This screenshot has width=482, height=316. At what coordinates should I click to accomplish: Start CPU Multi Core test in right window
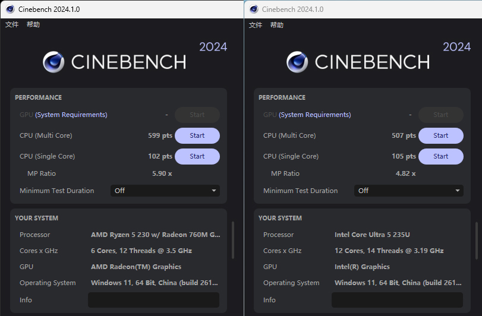[x=440, y=135]
